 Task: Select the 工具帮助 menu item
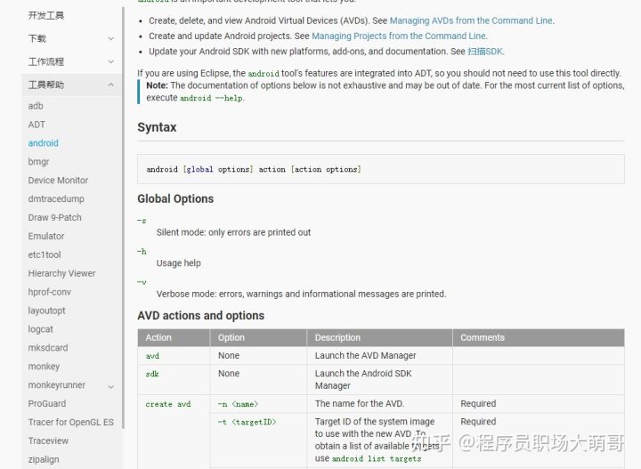(x=45, y=85)
